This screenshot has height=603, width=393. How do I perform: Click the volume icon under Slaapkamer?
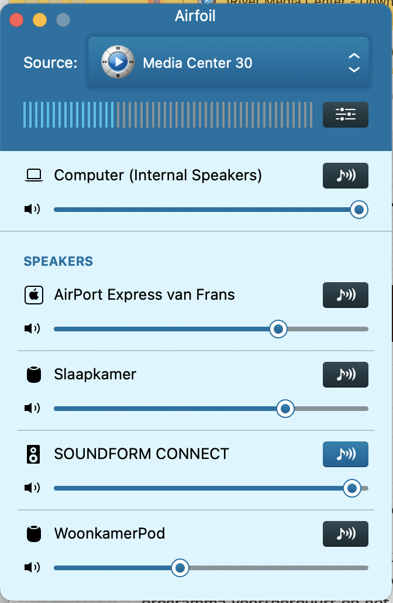tap(32, 408)
